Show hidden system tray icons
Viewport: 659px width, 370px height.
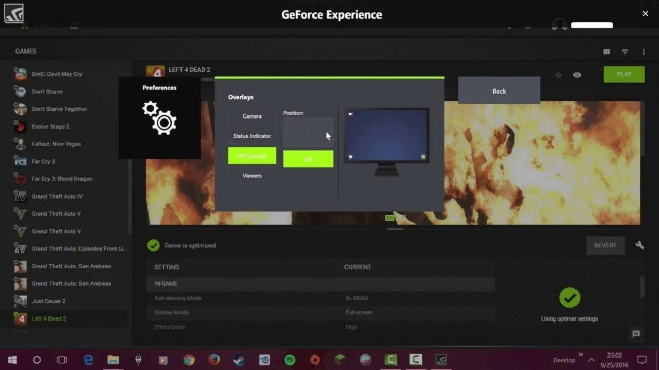pos(591,360)
